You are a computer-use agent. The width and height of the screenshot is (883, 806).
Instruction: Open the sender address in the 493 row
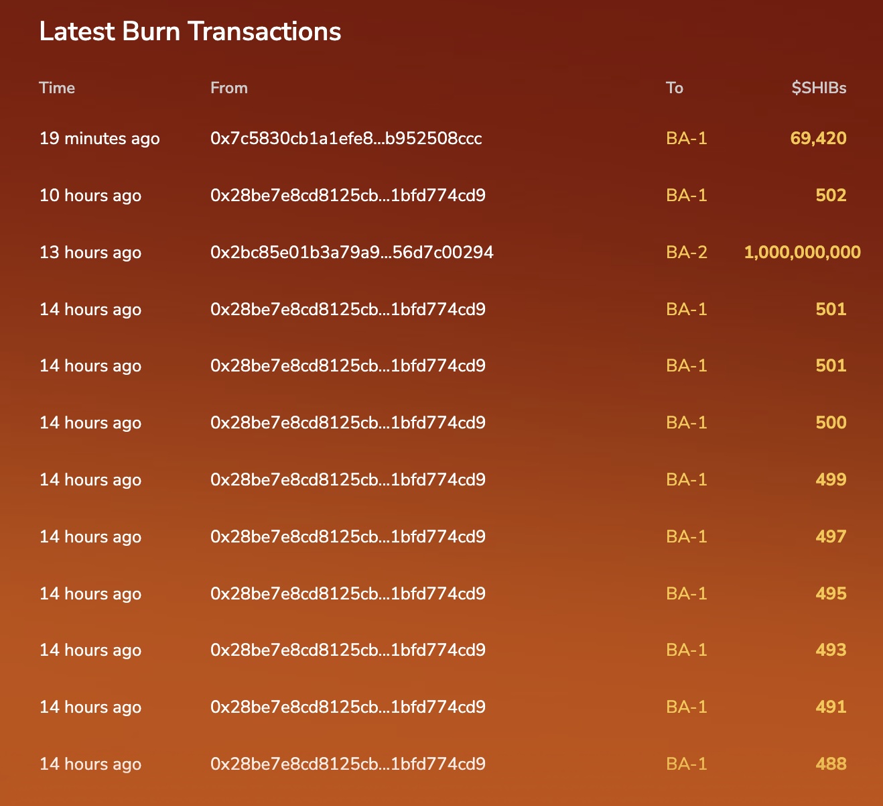pyautogui.click(x=348, y=650)
